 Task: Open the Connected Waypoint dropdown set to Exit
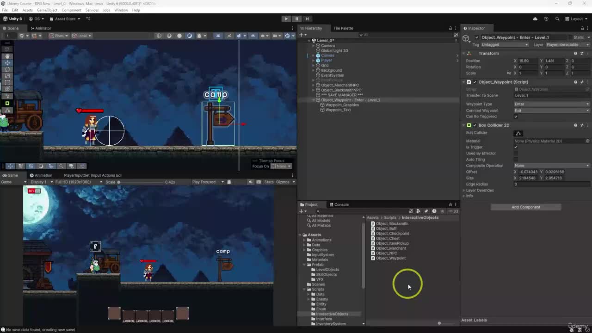coord(552,111)
